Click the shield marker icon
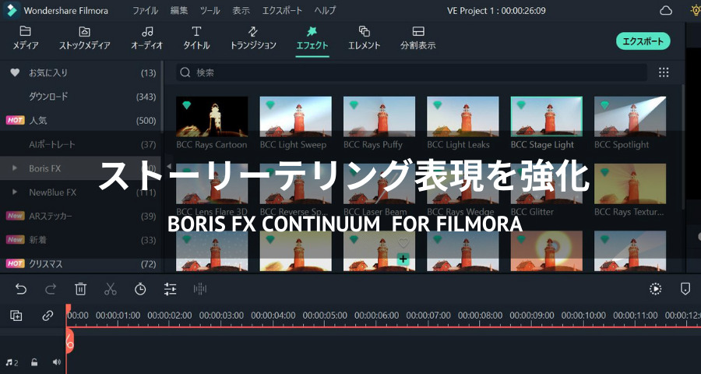Viewport: 701px width, 374px height. (x=685, y=289)
